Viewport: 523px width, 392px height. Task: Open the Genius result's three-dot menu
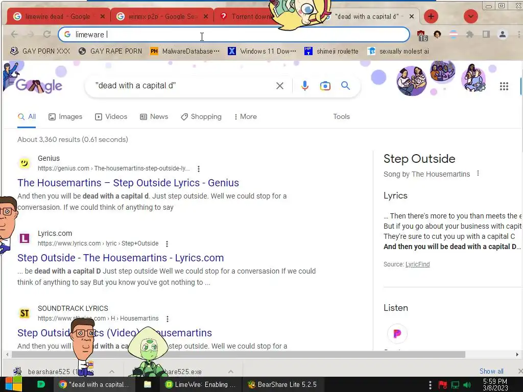point(199,168)
